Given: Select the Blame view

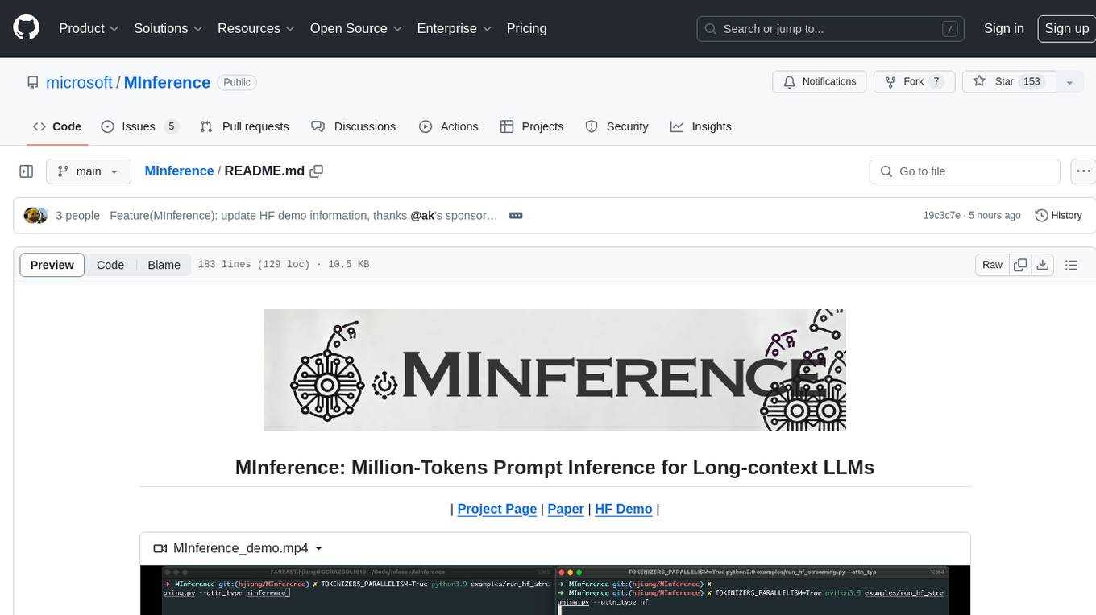Looking at the screenshot, I should (x=164, y=265).
